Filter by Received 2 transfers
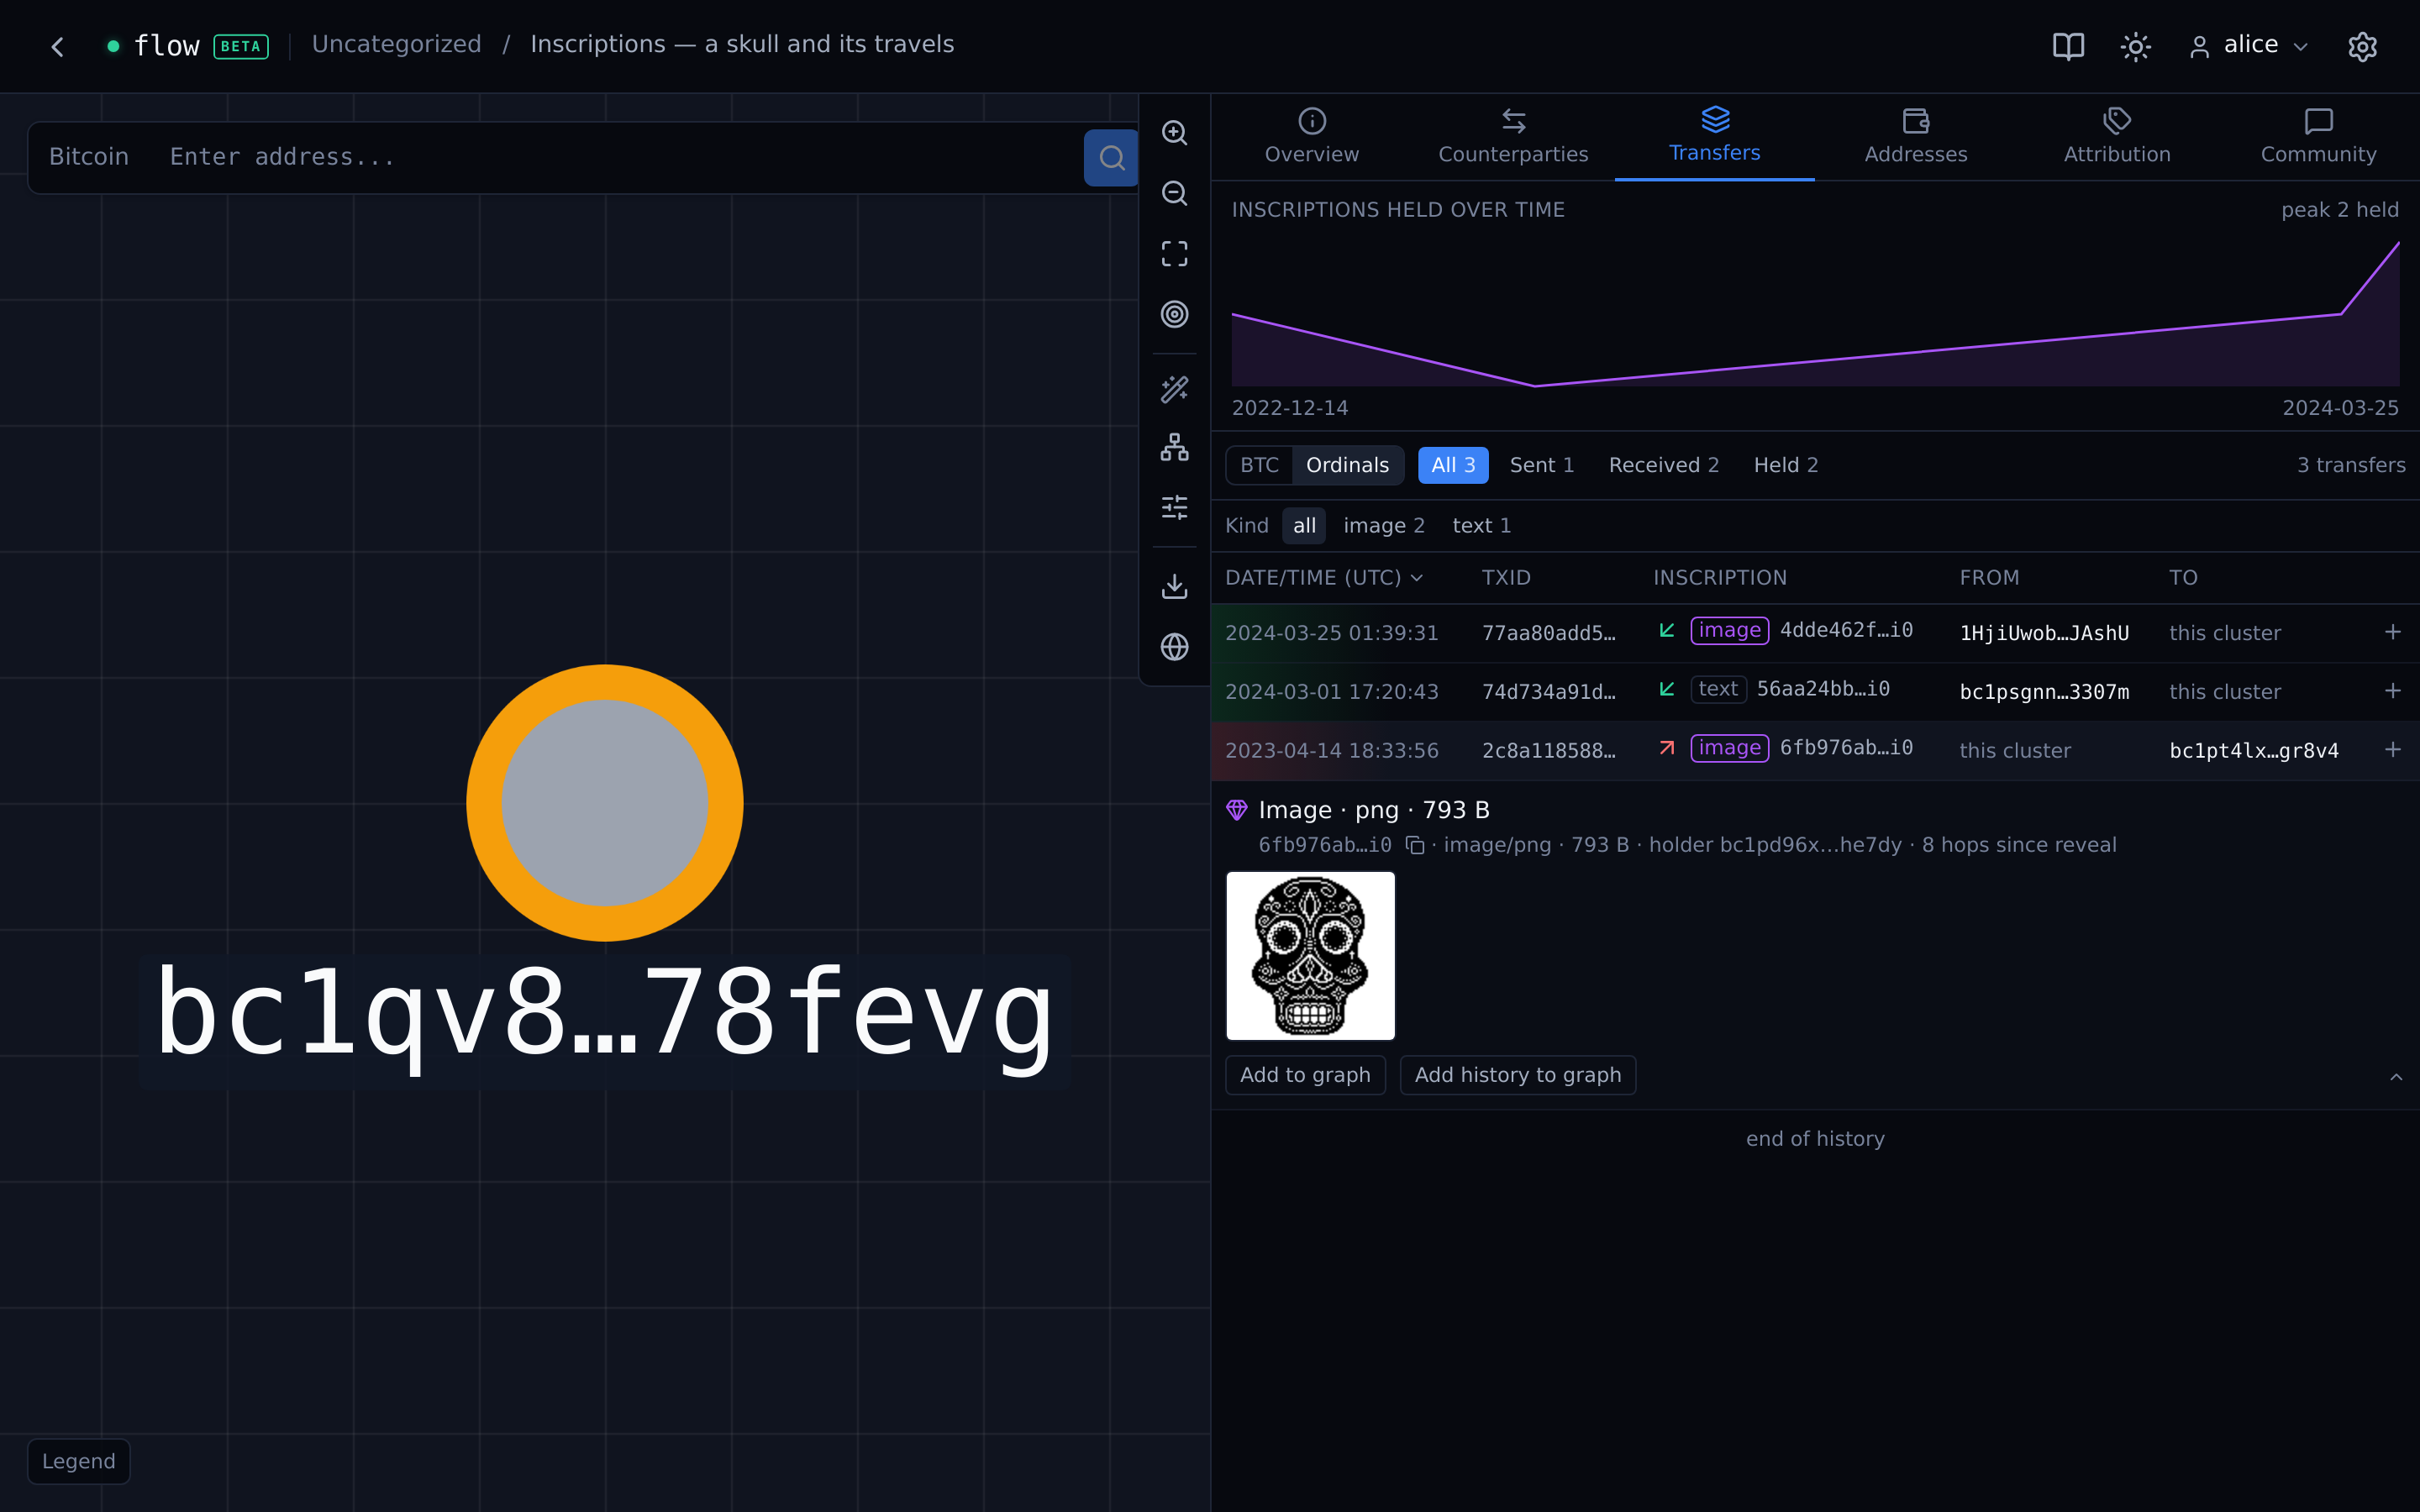The image size is (2420, 1512). coord(1663,465)
